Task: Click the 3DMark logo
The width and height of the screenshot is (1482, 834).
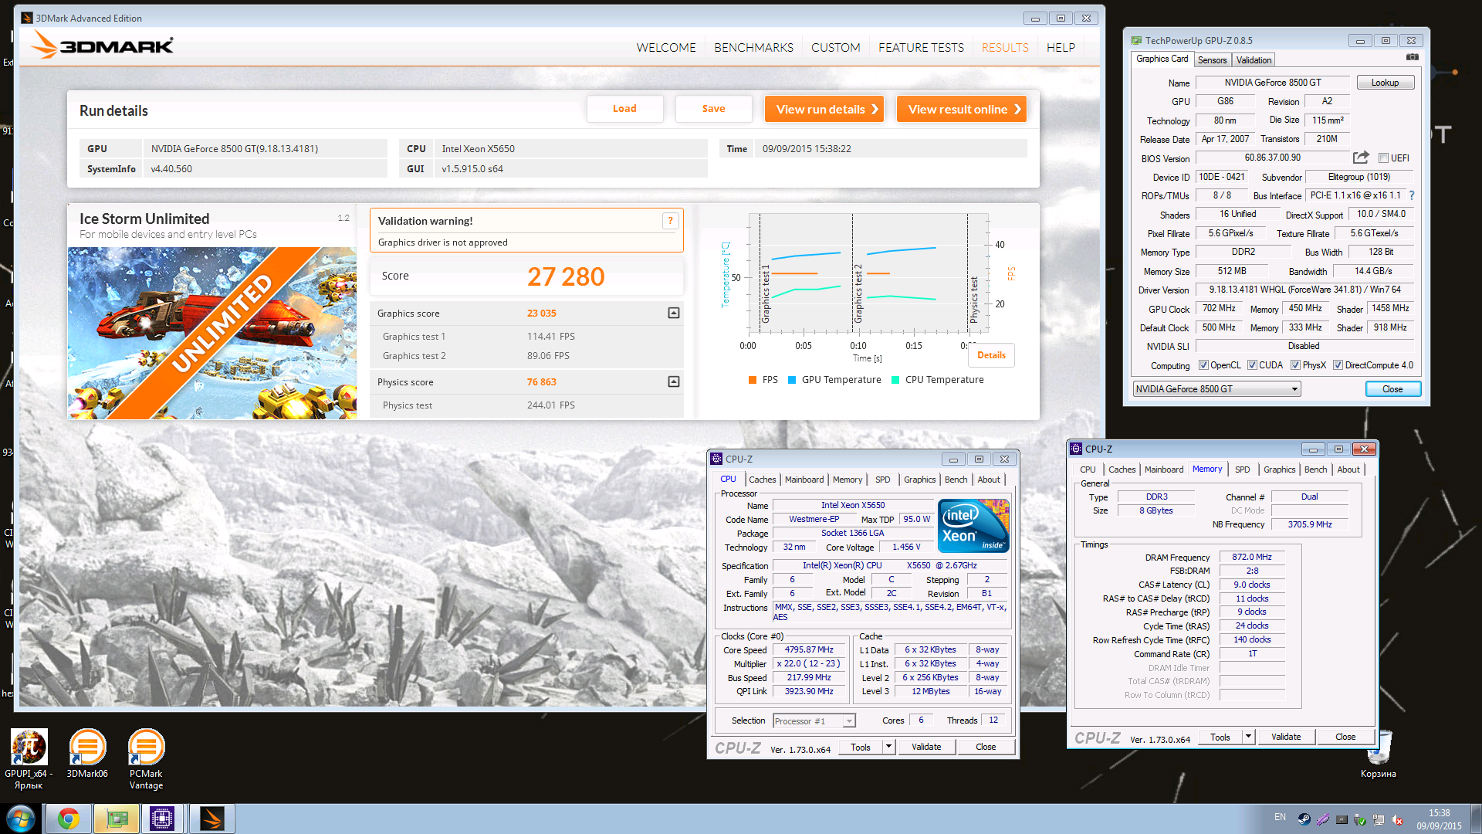Action: pyautogui.click(x=103, y=45)
